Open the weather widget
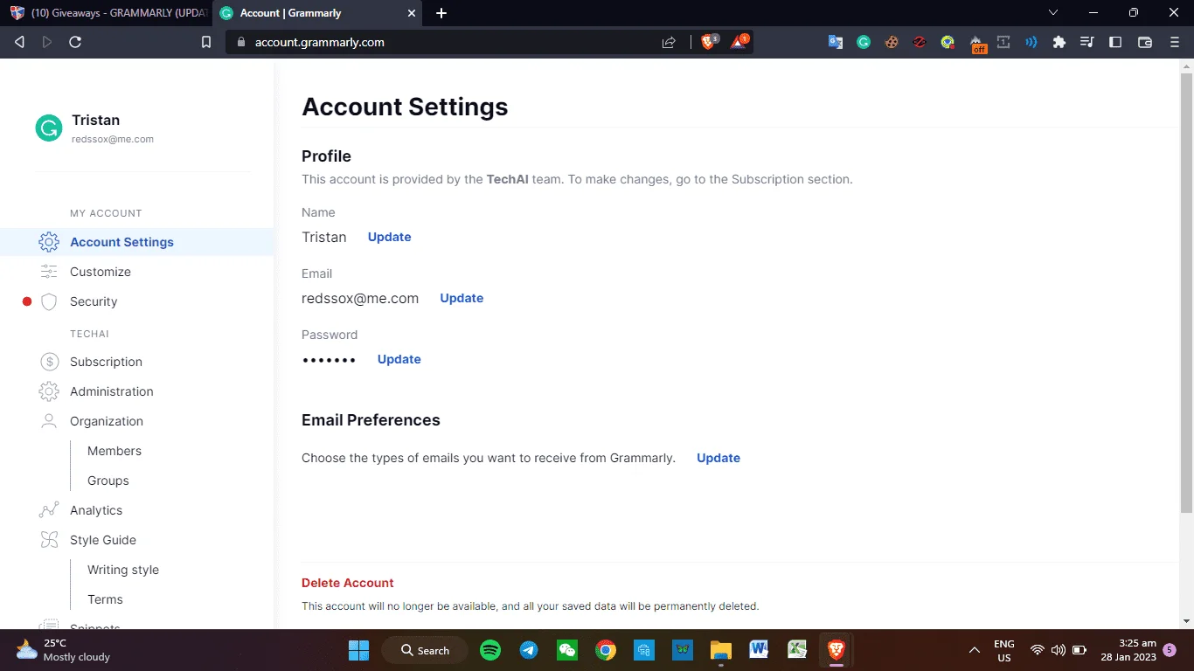1194x671 pixels. coord(63,650)
